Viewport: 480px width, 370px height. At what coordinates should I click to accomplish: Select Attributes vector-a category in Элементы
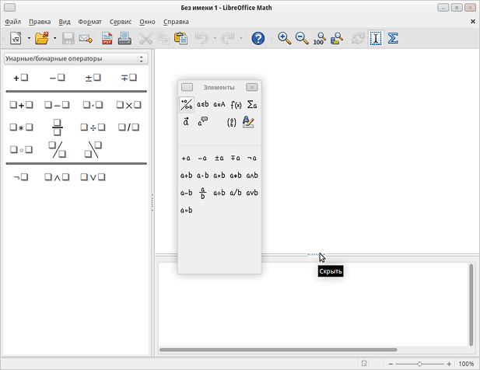pyautogui.click(x=186, y=122)
